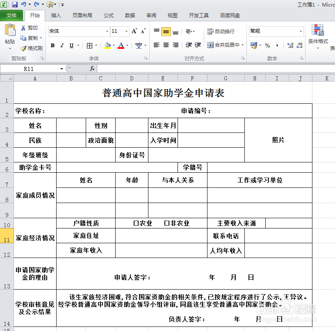Toggle Wrap Text (自动换行)

click(x=221, y=32)
